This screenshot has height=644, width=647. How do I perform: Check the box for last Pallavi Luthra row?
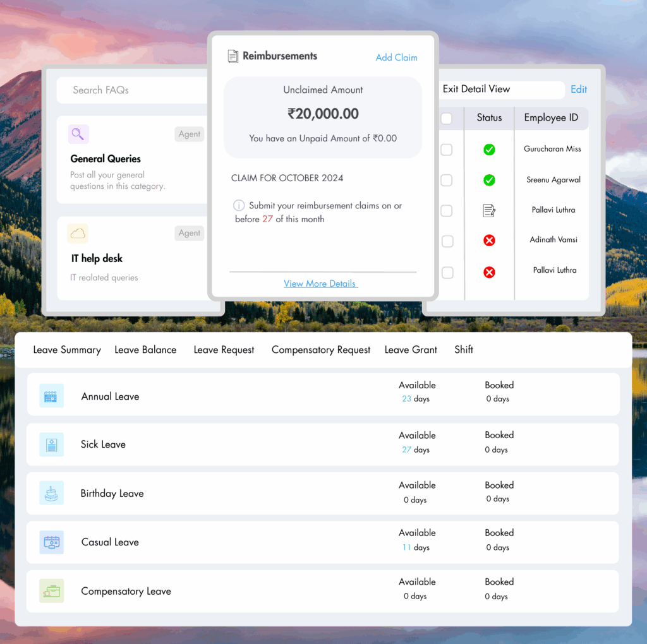tap(447, 273)
